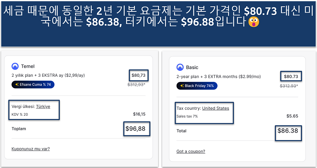Open the Türkiye tax country link
The width and height of the screenshot is (317, 168).
pyautogui.click(x=43, y=106)
